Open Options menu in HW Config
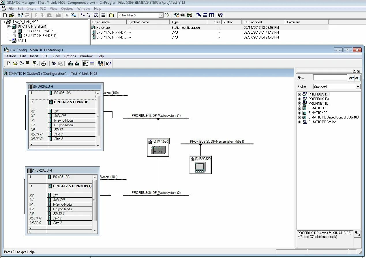The image size is (366, 258). [x=70, y=56]
